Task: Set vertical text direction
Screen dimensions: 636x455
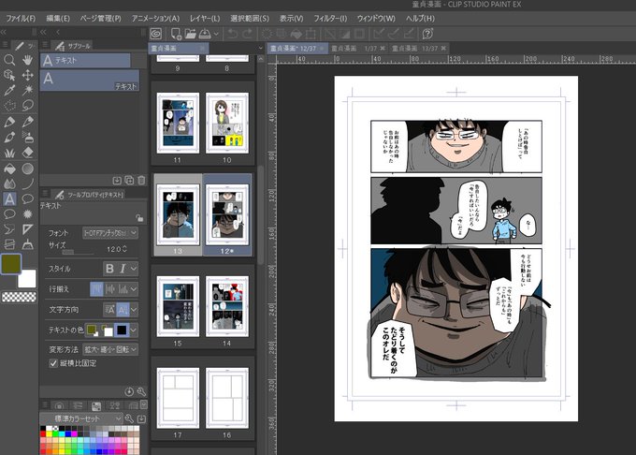Action: (x=123, y=310)
